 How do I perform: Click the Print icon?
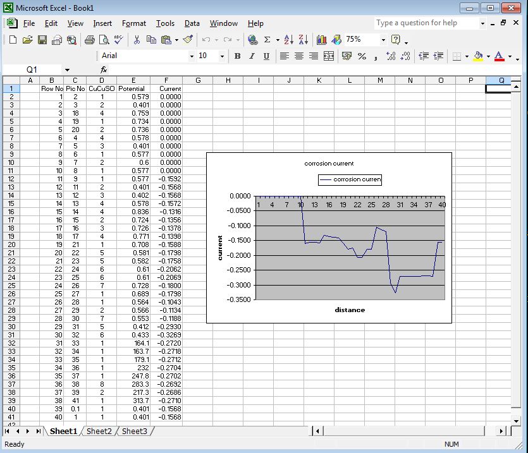[x=89, y=39]
